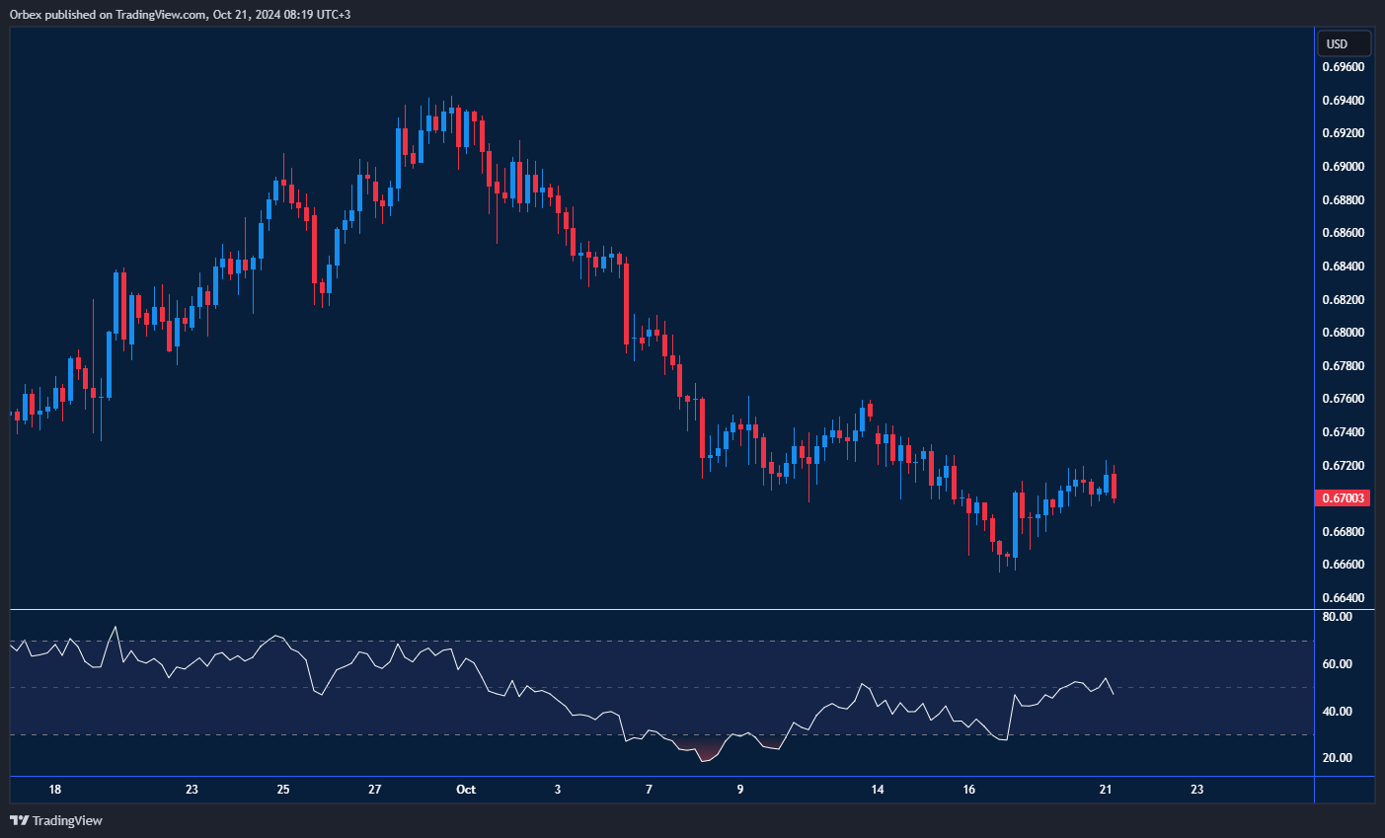Select the Oct label on the time axis
1385x838 pixels.
pos(466,790)
